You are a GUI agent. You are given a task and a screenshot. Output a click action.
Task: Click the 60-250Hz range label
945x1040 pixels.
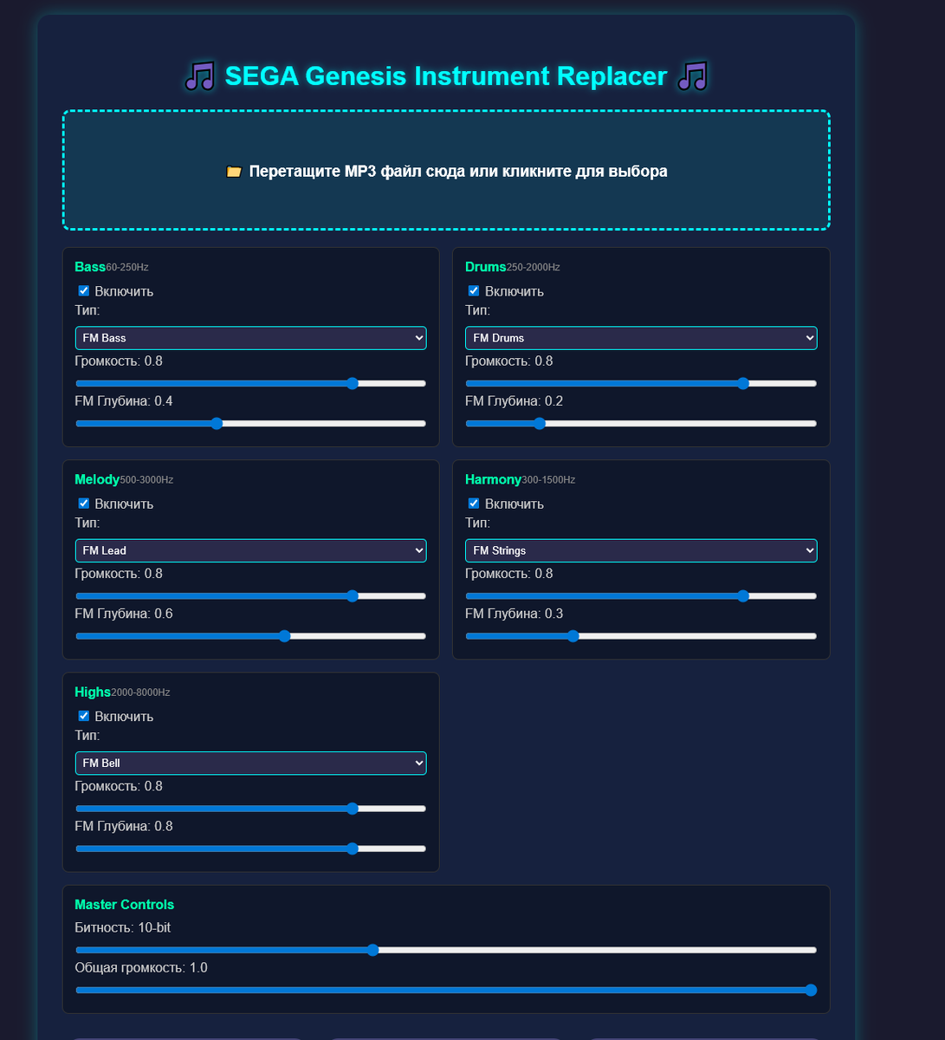[127, 268]
